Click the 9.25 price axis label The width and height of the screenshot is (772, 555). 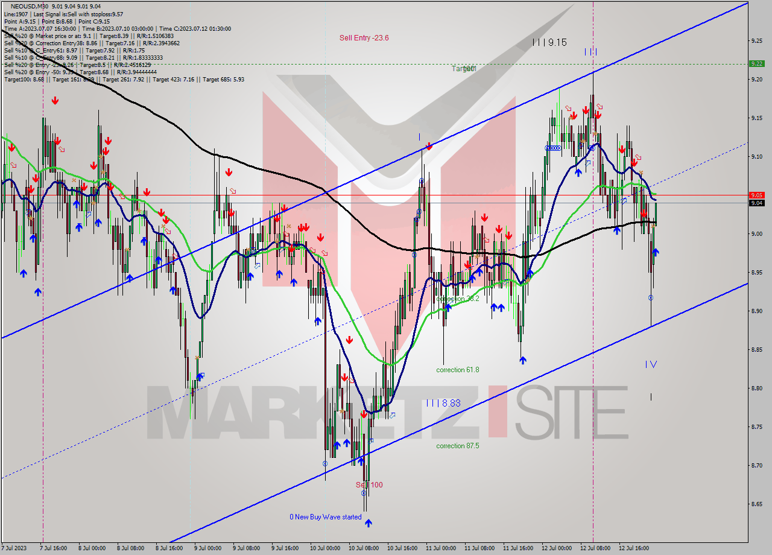756,41
